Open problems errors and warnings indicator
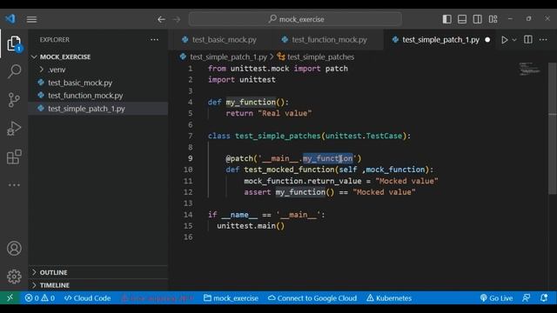 tap(40, 298)
